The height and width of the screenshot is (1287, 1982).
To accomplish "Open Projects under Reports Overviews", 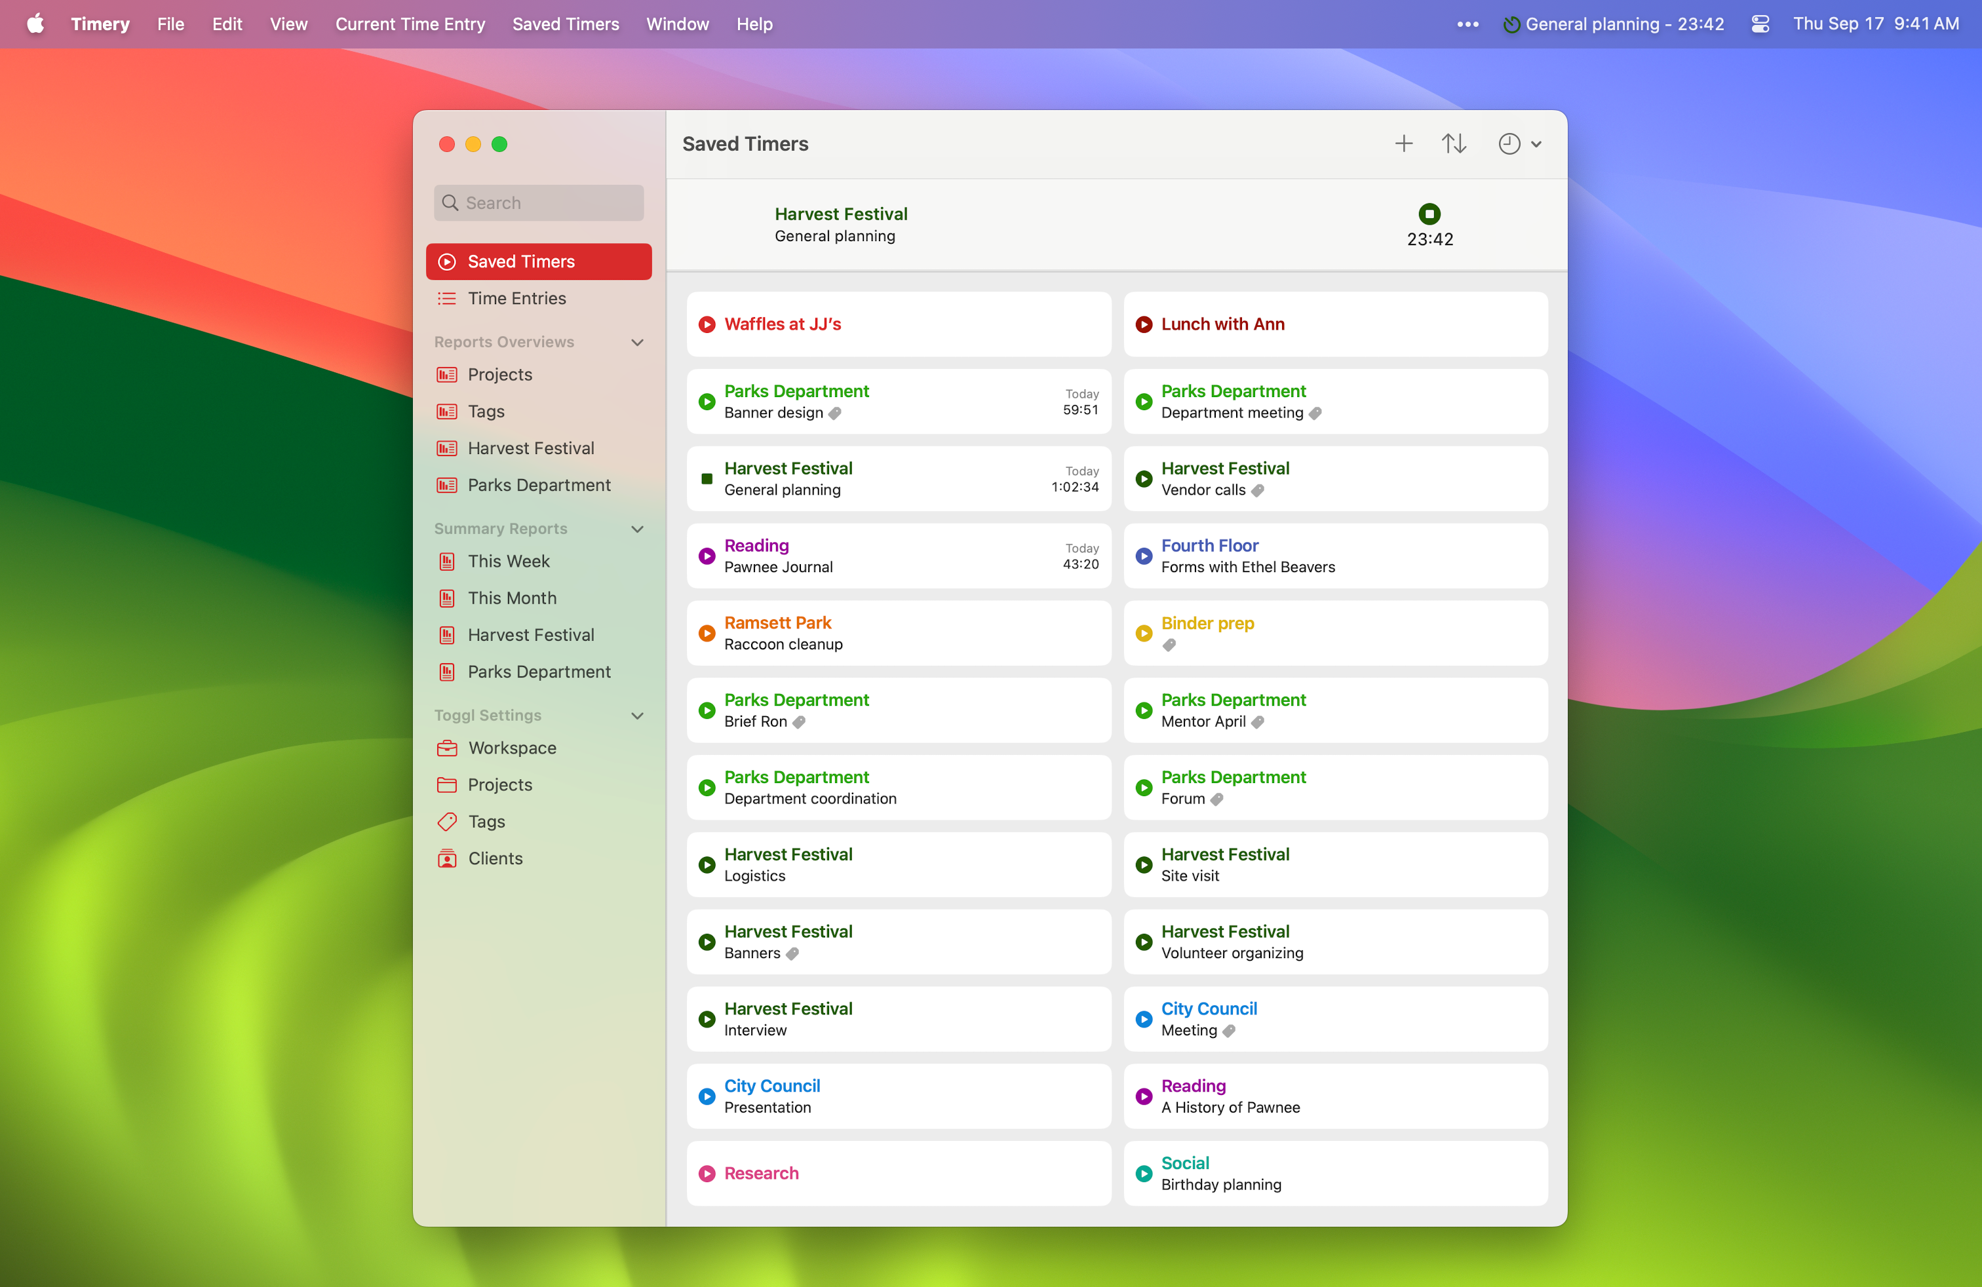I will pyautogui.click(x=539, y=375).
